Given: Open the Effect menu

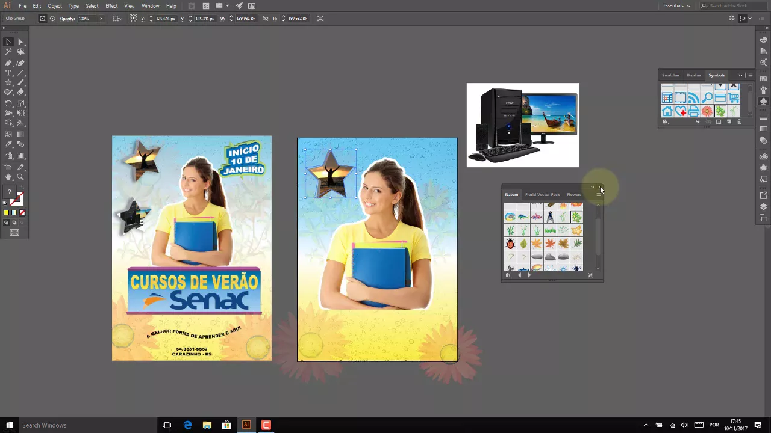Looking at the screenshot, I should click(x=111, y=5).
